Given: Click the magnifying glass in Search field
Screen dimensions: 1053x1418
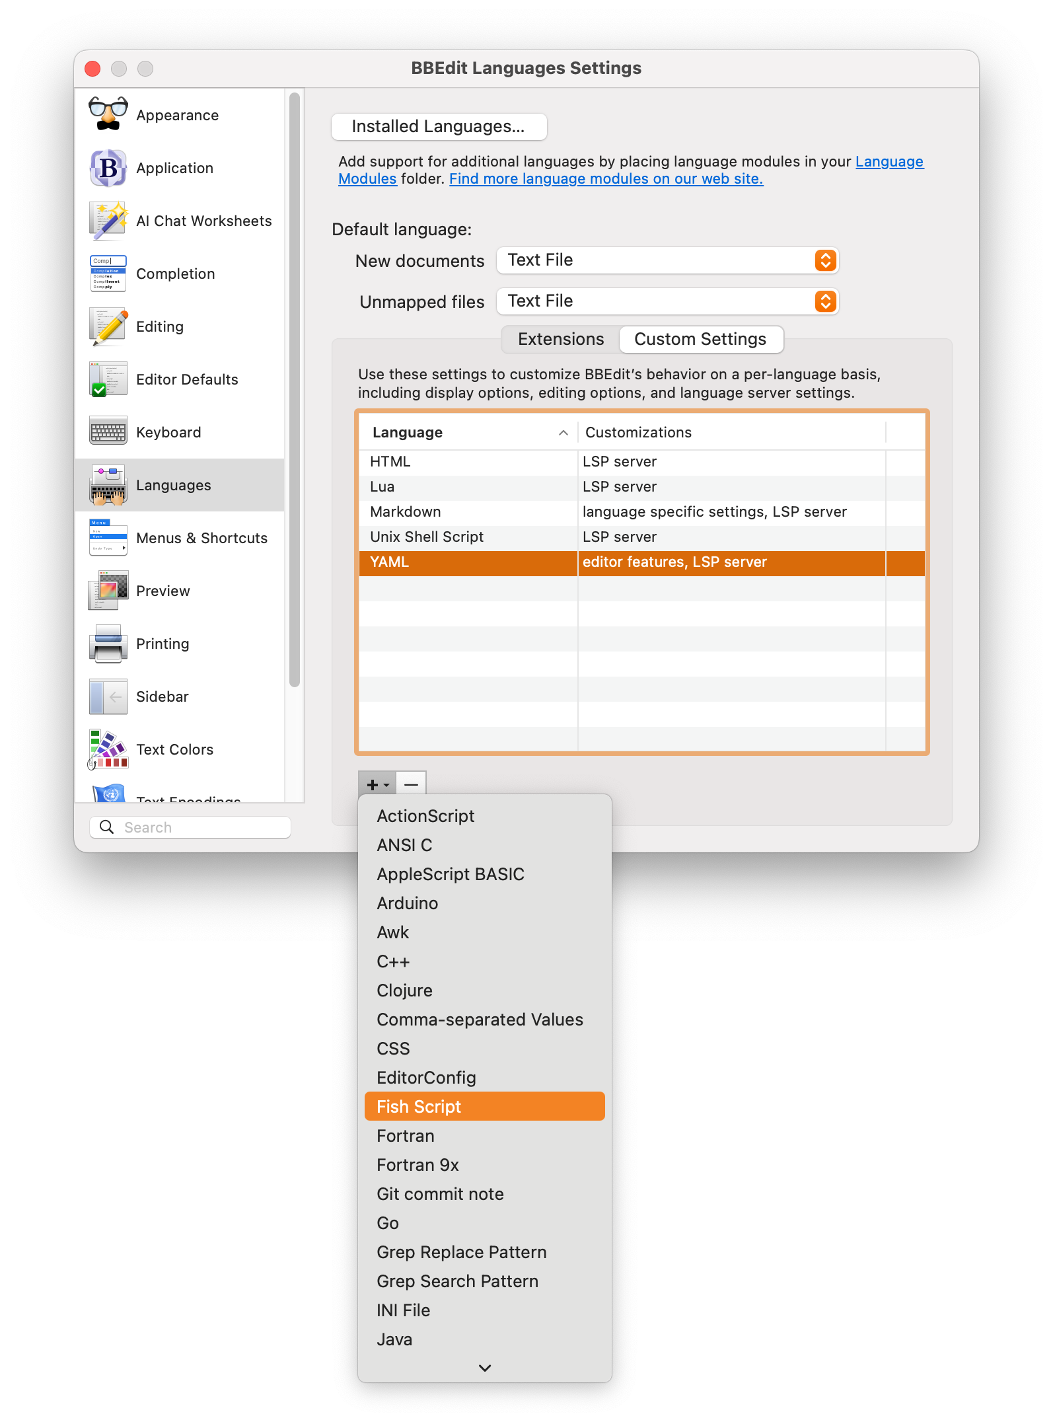Looking at the screenshot, I should click(x=106, y=827).
